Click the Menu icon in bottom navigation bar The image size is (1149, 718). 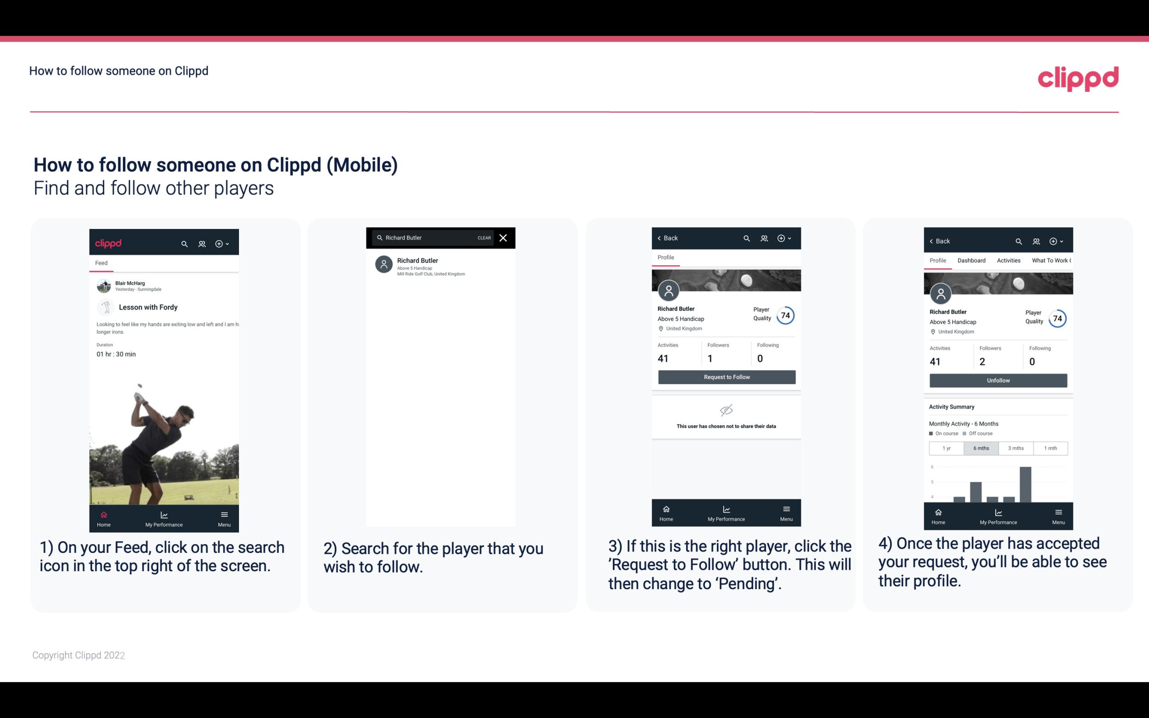pyautogui.click(x=223, y=514)
